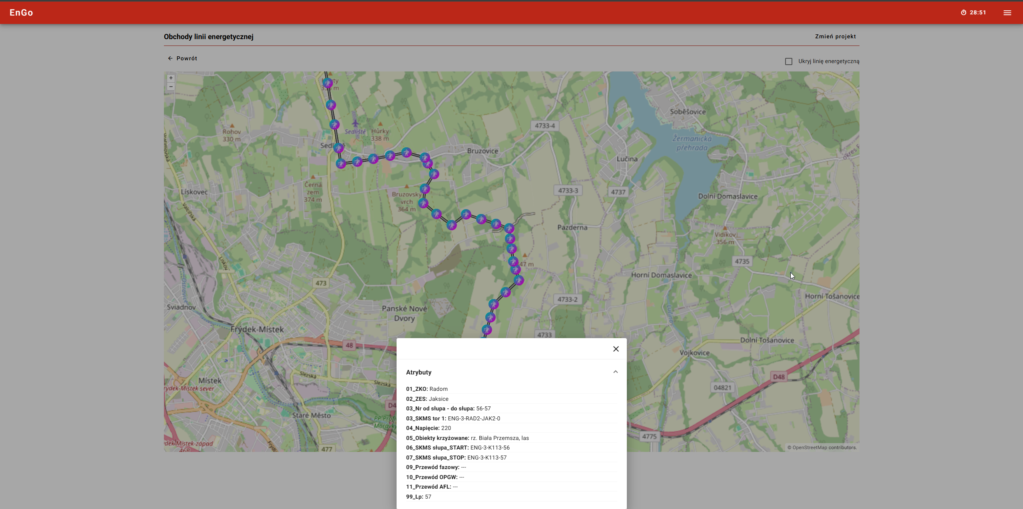Click the session timer clock icon
Image resolution: width=1023 pixels, height=509 pixels.
[963, 13]
